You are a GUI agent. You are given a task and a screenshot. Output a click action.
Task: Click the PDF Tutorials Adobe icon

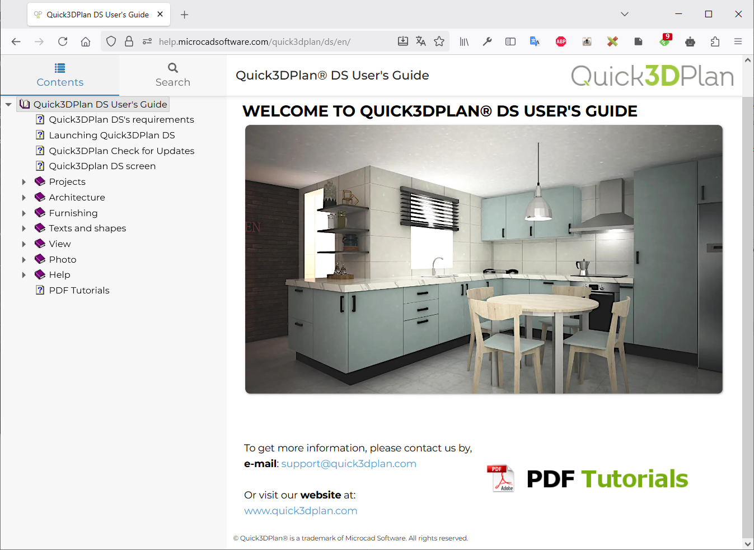(x=500, y=478)
